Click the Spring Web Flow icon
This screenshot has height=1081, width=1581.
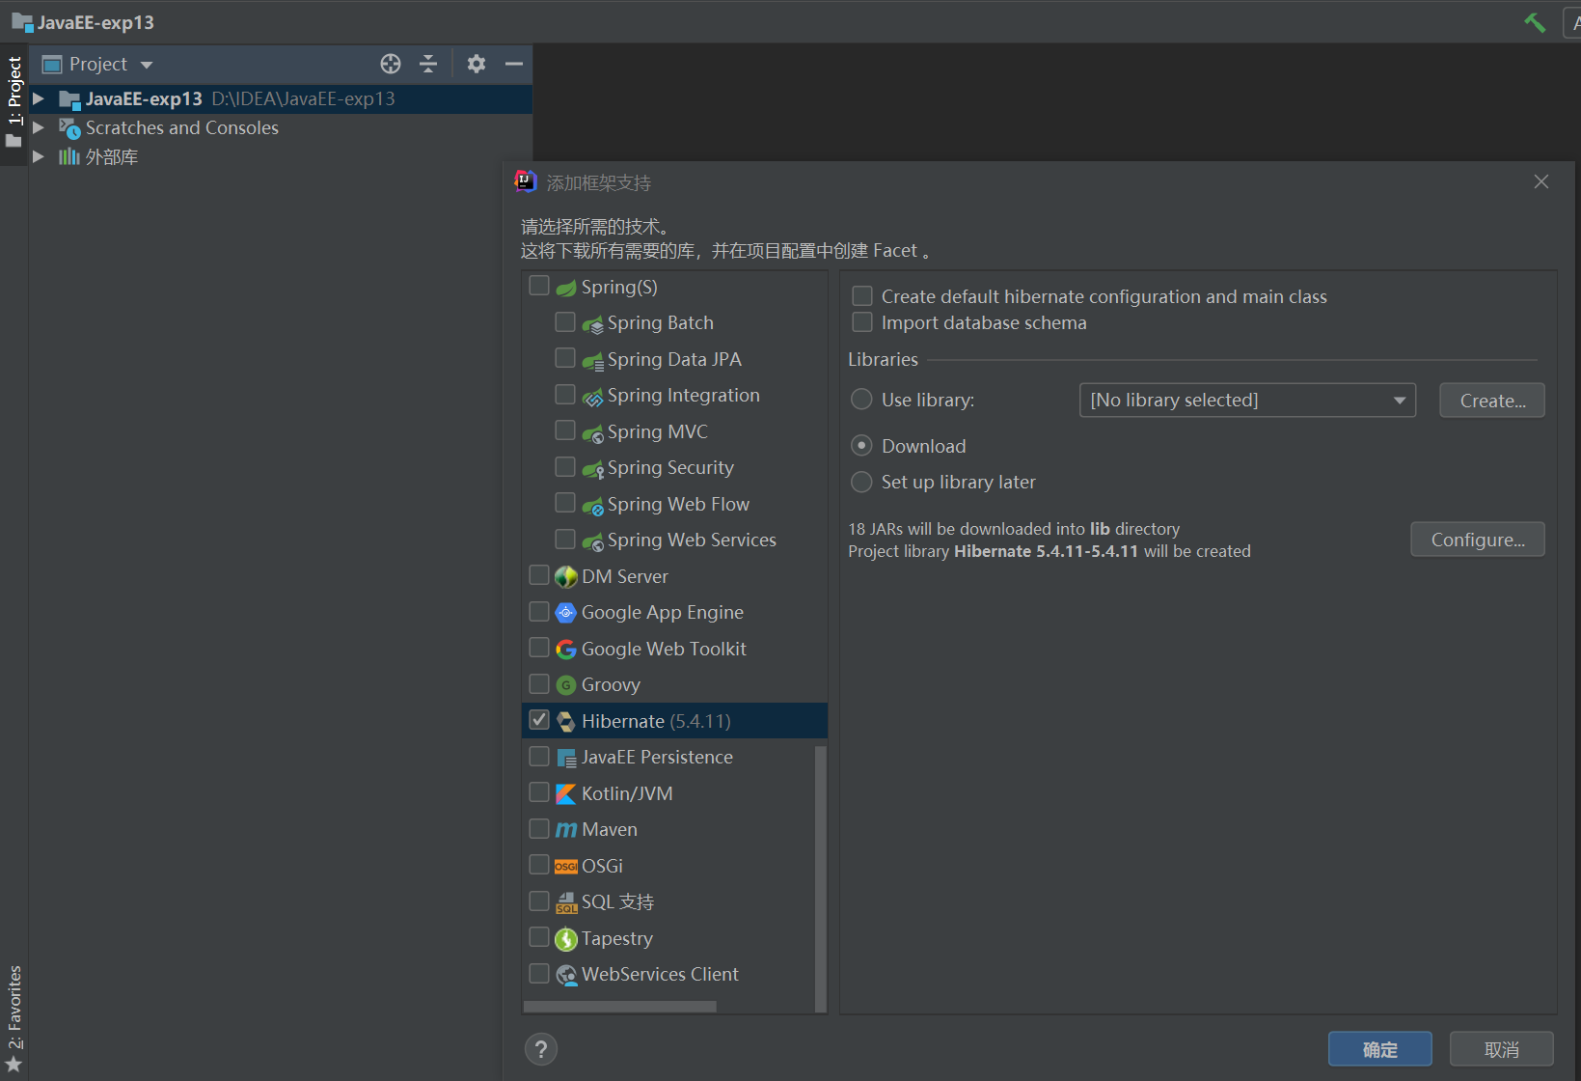pos(593,505)
